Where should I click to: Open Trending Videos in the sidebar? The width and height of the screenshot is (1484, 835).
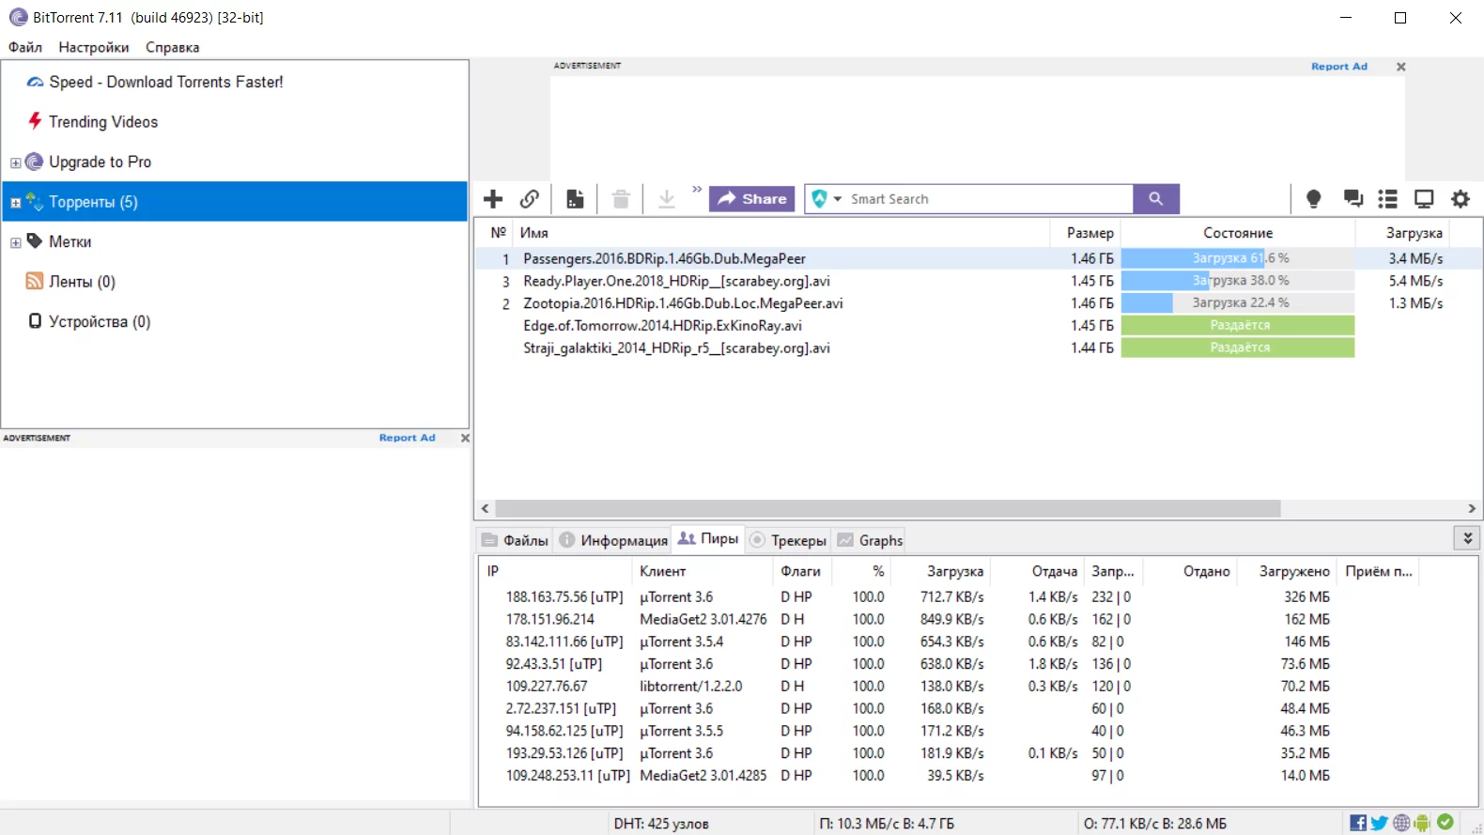pyautogui.click(x=103, y=122)
